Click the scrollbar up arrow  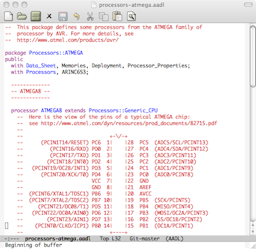[x=253, y=225]
